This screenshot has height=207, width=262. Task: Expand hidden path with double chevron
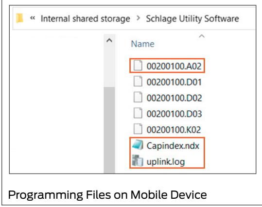[33, 17]
